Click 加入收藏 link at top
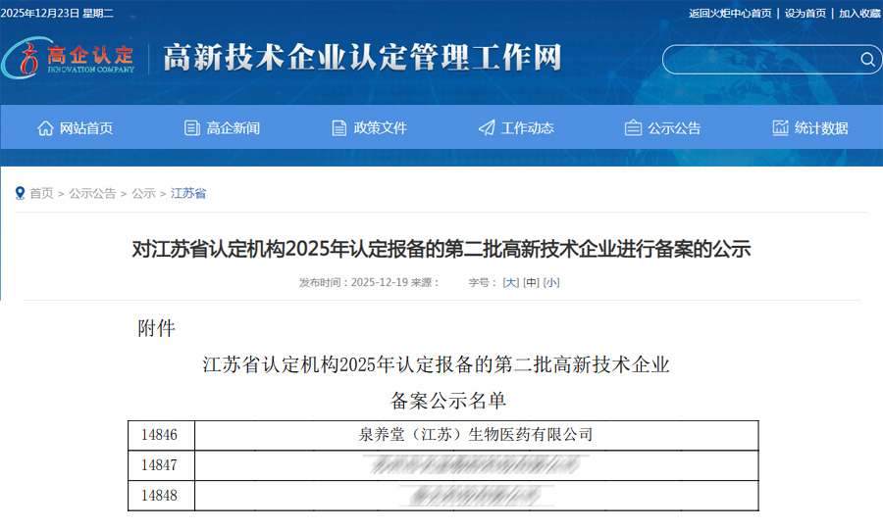Image resolution: width=883 pixels, height=529 pixels. click(x=859, y=13)
